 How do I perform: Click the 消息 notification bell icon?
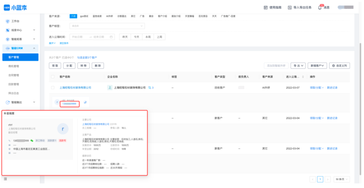pyautogui.click(x=320, y=7)
